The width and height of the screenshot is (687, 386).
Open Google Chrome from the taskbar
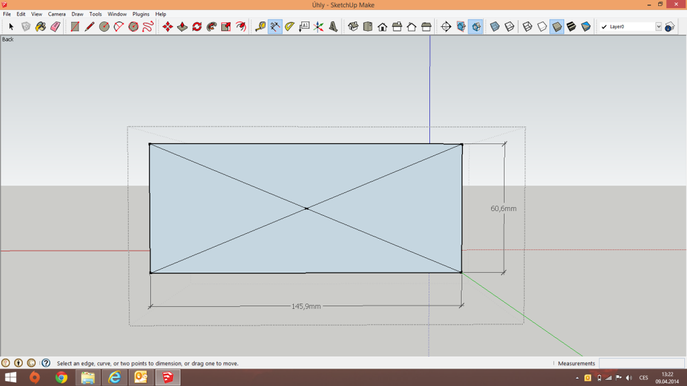pos(61,378)
